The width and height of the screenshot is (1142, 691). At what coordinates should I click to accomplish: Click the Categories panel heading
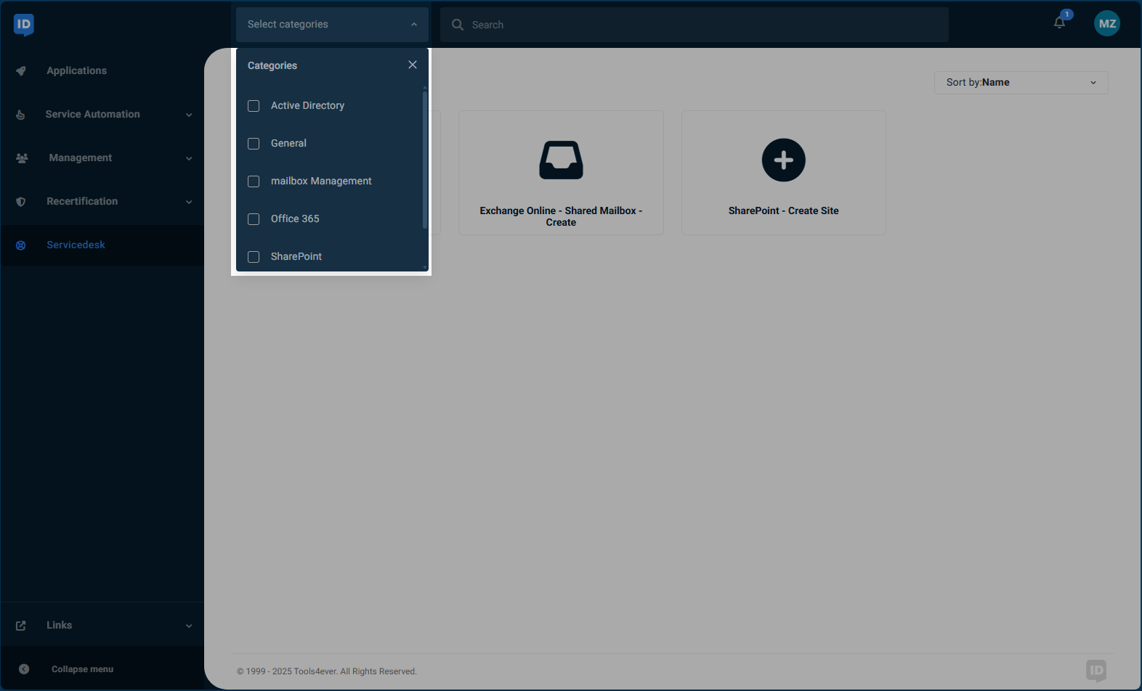tap(272, 65)
